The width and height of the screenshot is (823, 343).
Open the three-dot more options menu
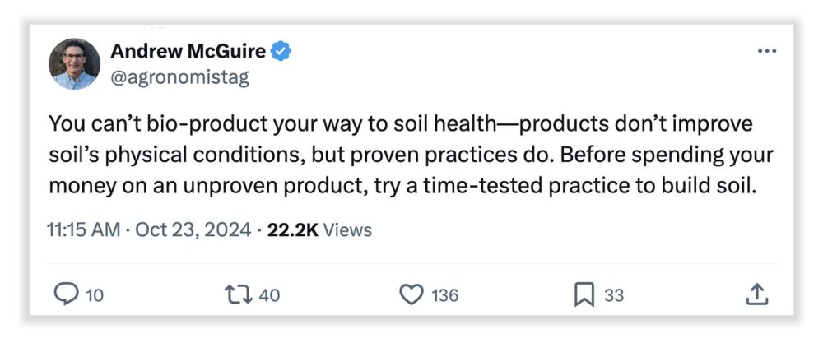coord(766,51)
